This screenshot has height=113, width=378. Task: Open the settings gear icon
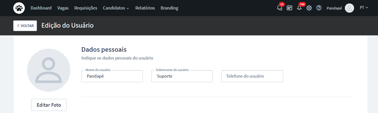(309, 8)
